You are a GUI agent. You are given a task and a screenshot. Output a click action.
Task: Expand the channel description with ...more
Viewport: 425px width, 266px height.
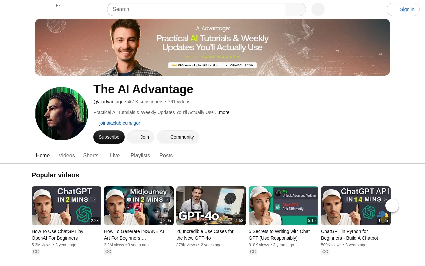pos(222,112)
